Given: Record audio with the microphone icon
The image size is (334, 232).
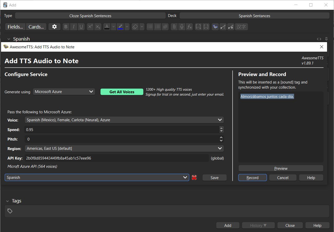Looking at the screenshot, I should click(x=182, y=27).
